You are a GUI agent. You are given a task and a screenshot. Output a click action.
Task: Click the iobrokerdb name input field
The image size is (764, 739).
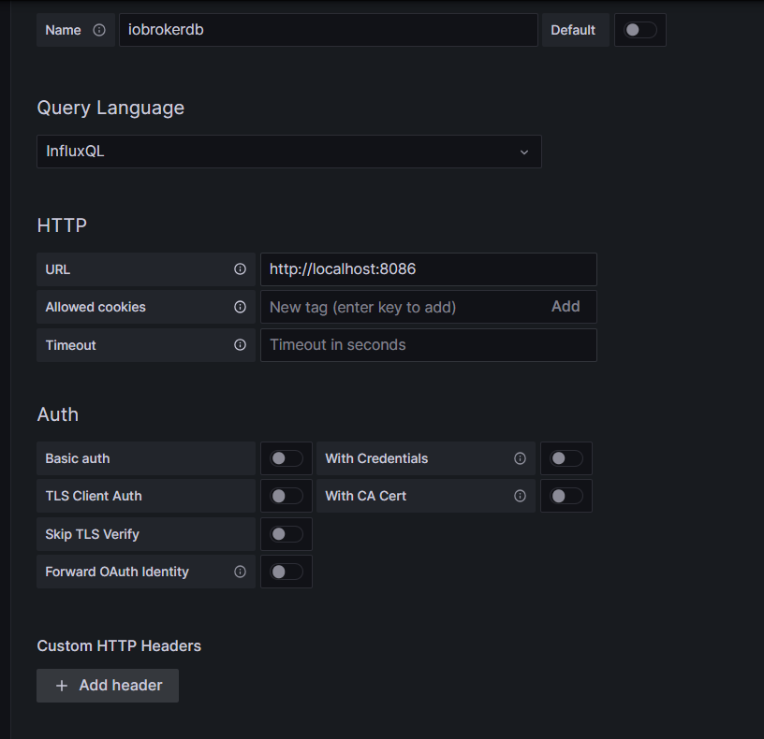(x=328, y=30)
